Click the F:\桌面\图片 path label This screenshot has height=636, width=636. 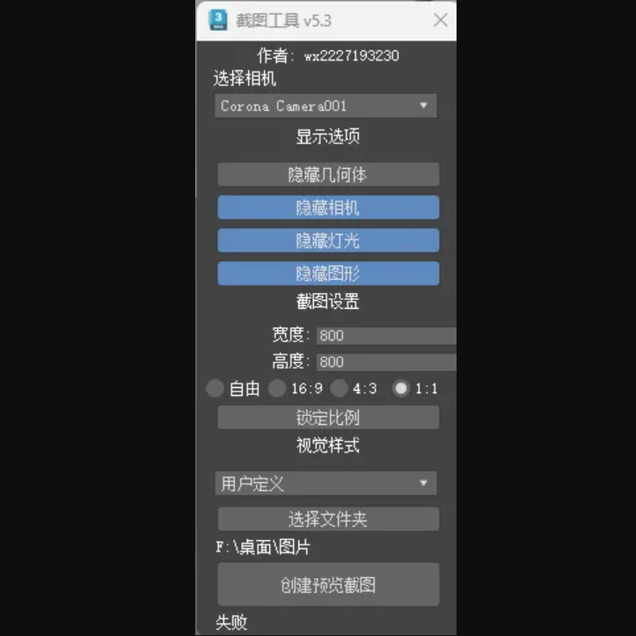tap(263, 547)
